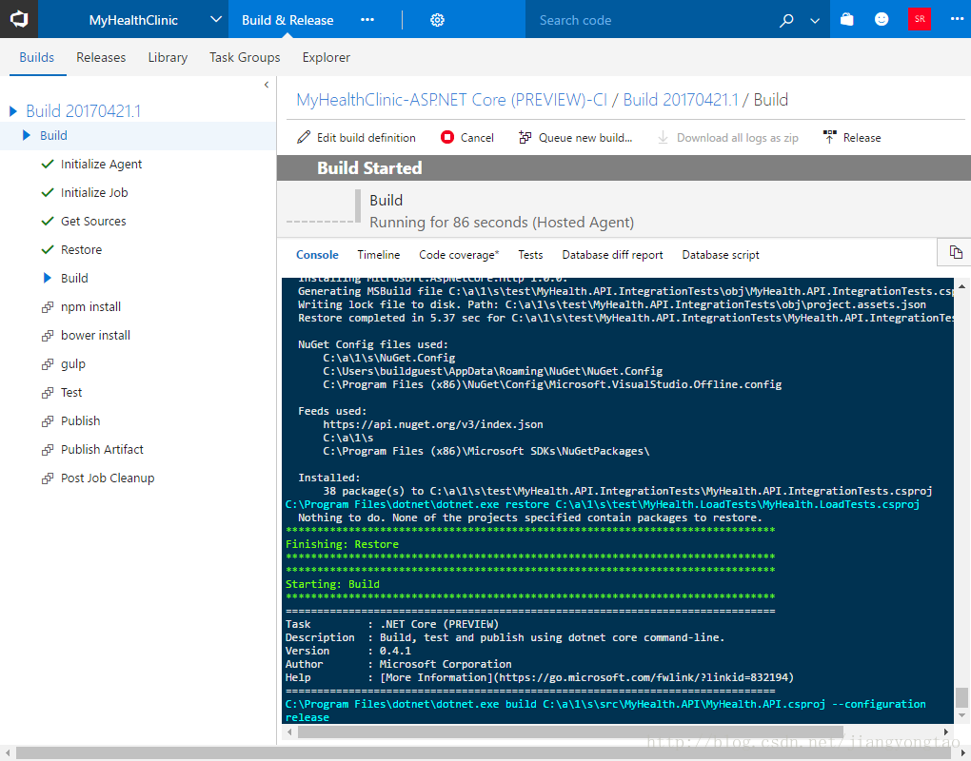Click the pencil icon for Edit build definition
This screenshot has height=761, width=971.
[x=304, y=137]
